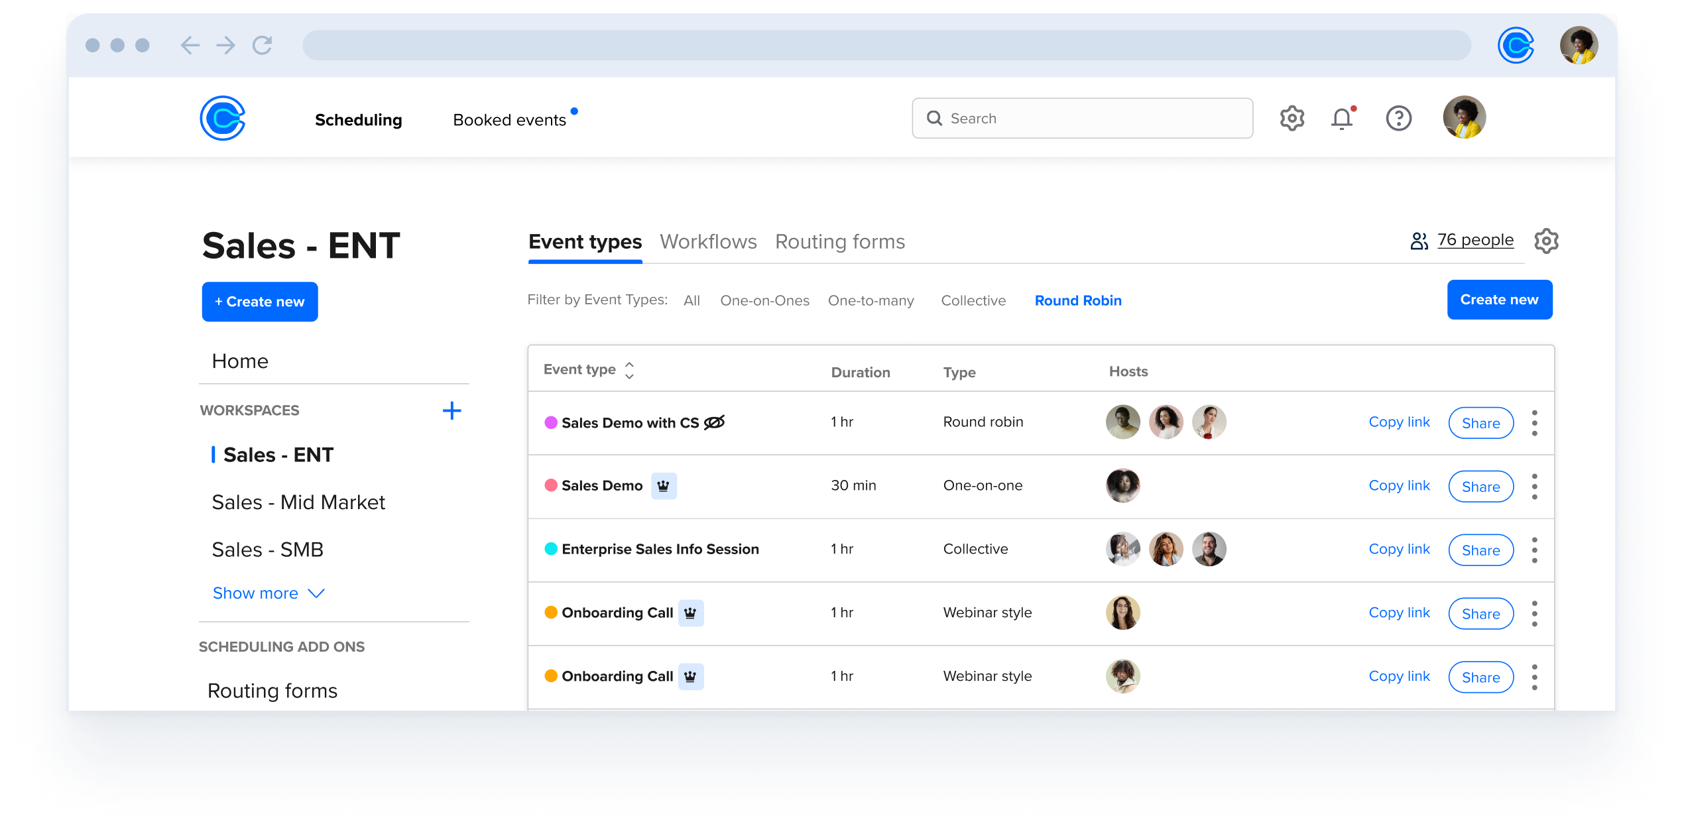The width and height of the screenshot is (1684, 830).
Task: Click the pink color dot for Sales Demo with CS
Action: click(x=550, y=422)
